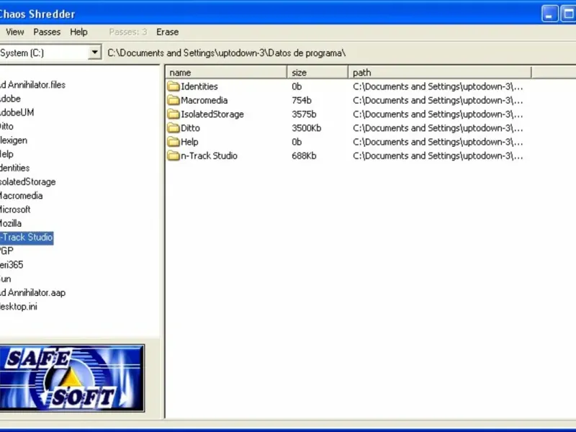The image size is (576, 432).
Task: Click path cell of the Ditto row
Action: click(x=438, y=128)
